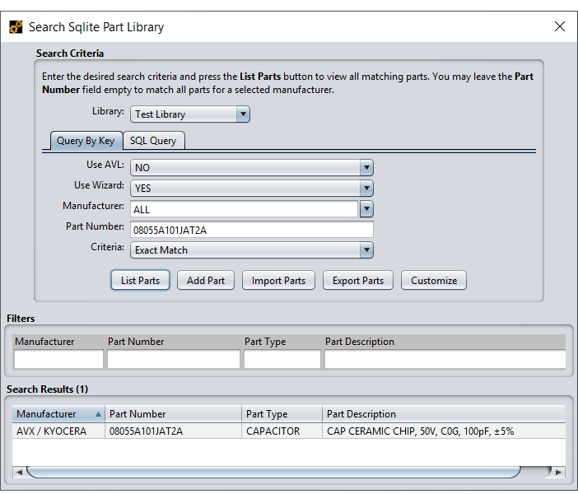Focus the Manufacturer filter box
Image resolution: width=578 pixels, height=494 pixels.
click(58, 359)
